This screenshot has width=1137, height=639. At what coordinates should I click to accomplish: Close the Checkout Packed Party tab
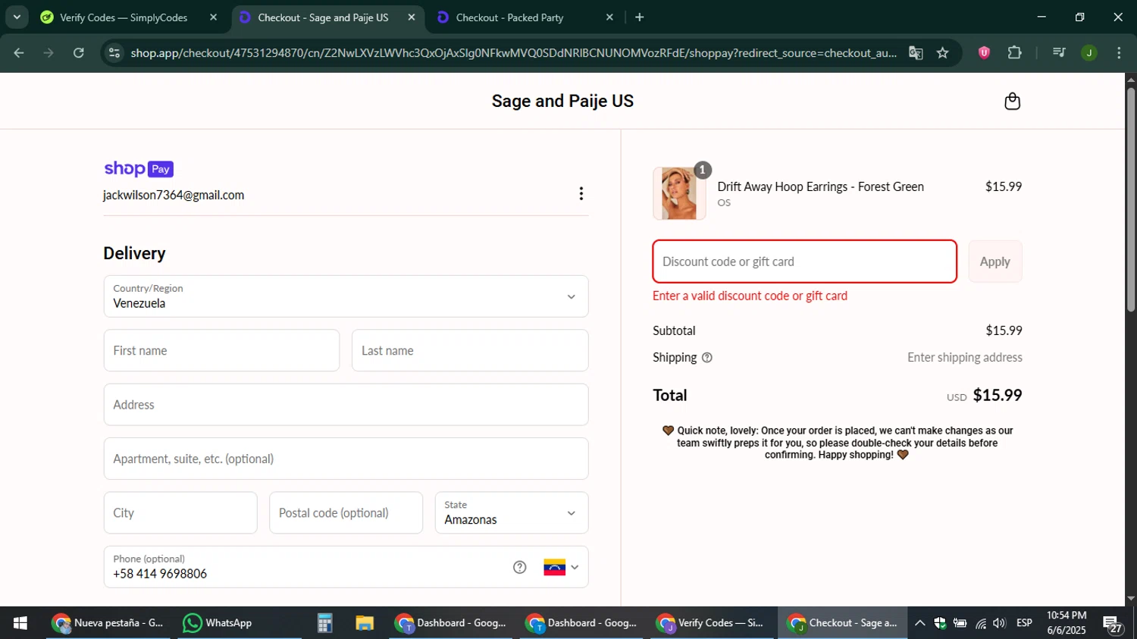tap(609, 17)
